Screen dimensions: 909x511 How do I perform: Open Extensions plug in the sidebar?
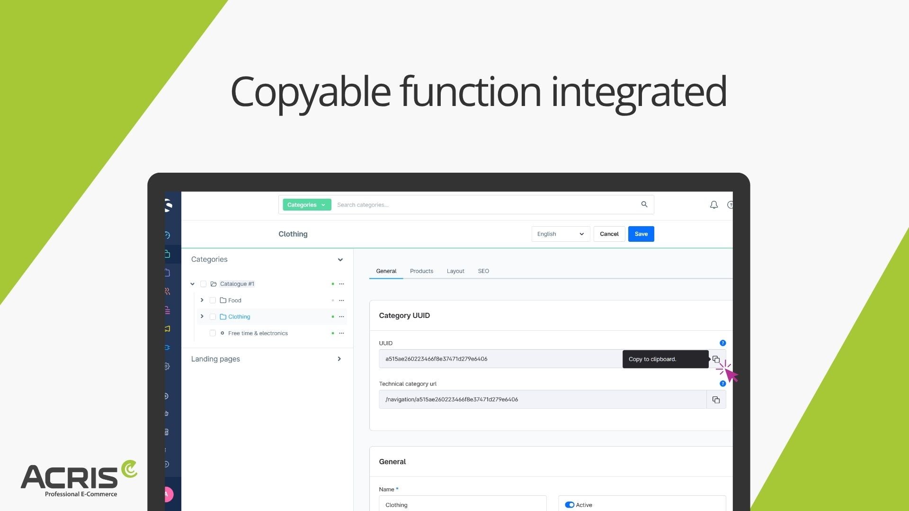(168, 348)
